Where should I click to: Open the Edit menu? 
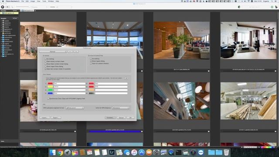pos(27,1)
